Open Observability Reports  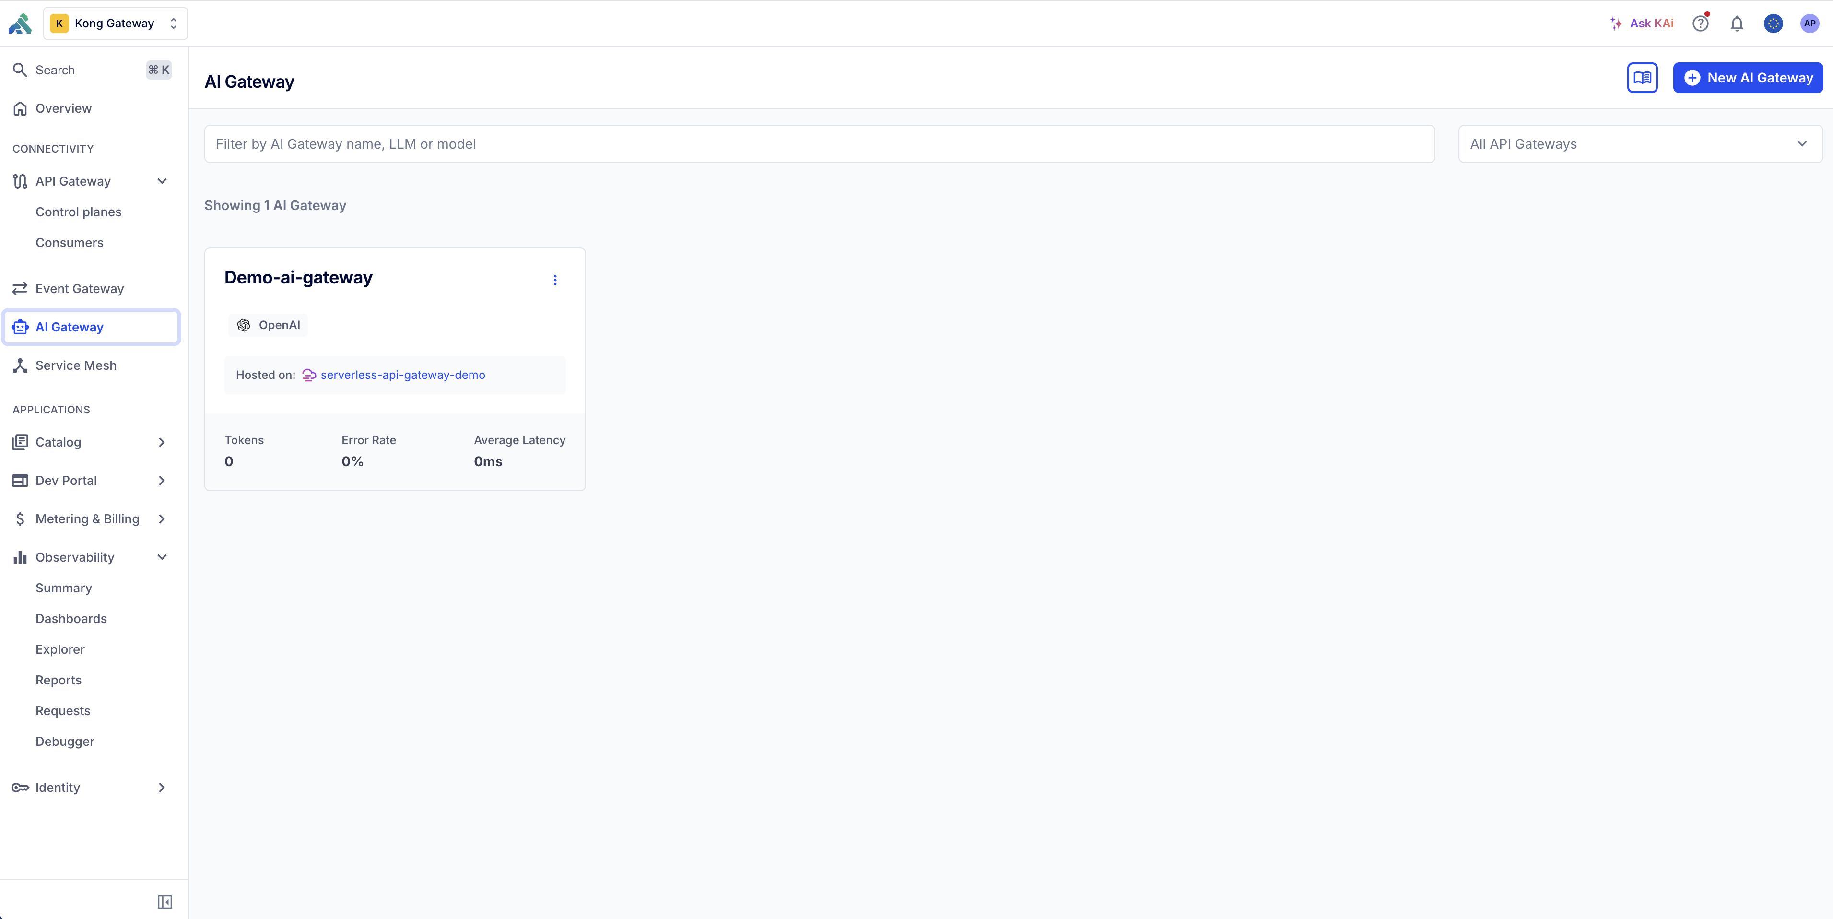(x=59, y=680)
